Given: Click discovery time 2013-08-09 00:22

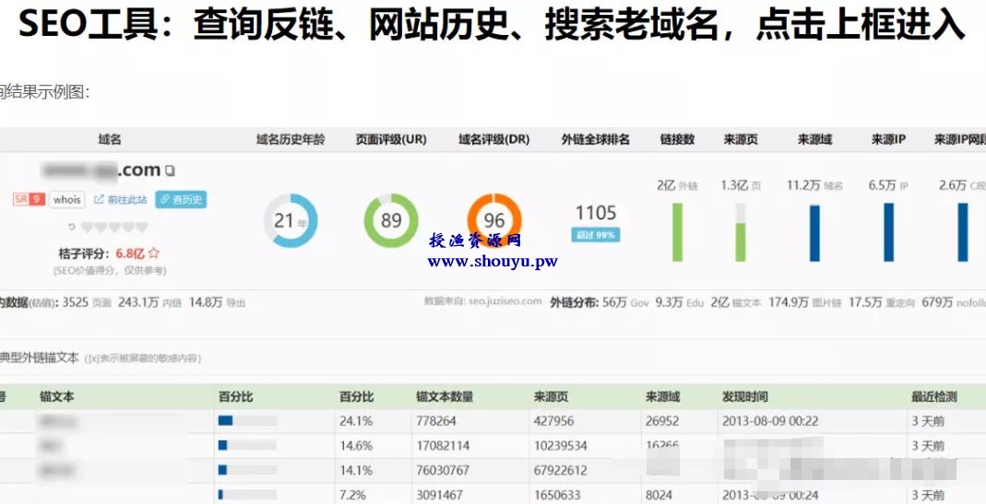Looking at the screenshot, I should coord(770,421).
